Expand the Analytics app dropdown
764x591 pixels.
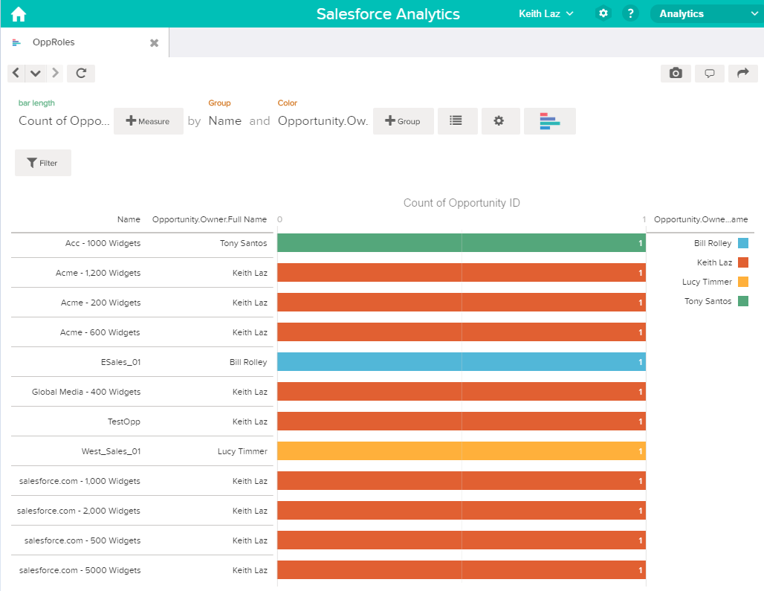click(x=707, y=13)
